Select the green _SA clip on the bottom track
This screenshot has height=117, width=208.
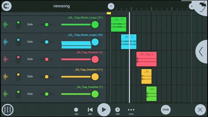click(x=151, y=94)
